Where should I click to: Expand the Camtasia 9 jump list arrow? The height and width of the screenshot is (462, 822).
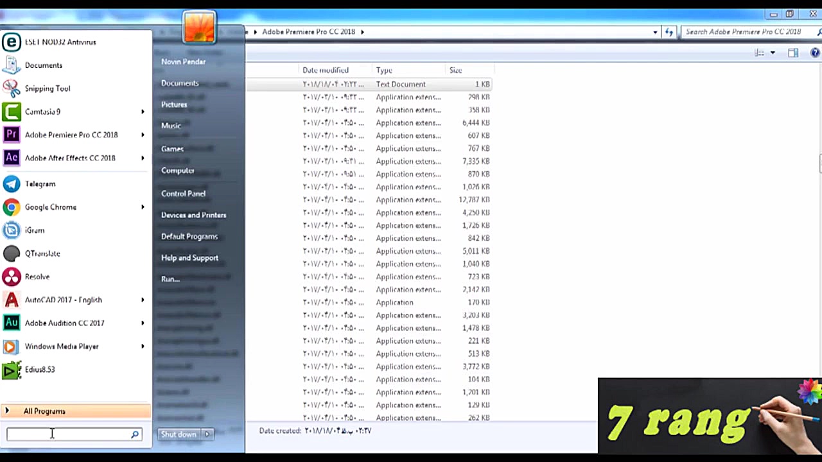(143, 112)
